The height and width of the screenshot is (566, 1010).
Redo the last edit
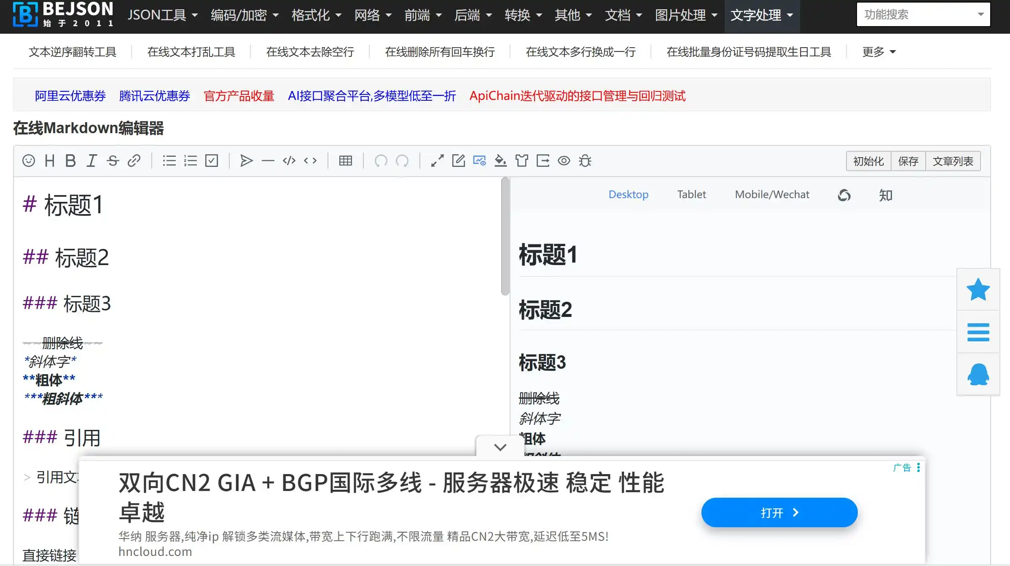[x=402, y=161]
